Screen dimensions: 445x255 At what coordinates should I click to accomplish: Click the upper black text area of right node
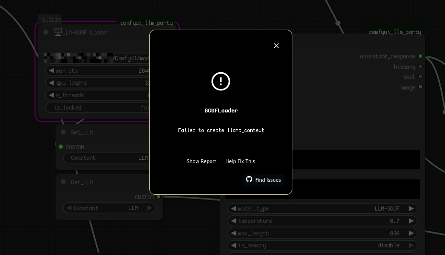coord(356,159)
